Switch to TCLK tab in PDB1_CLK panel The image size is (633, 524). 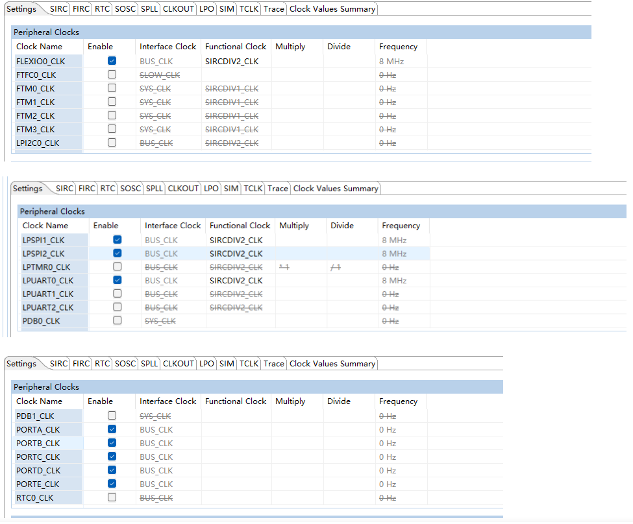[249, 363]
